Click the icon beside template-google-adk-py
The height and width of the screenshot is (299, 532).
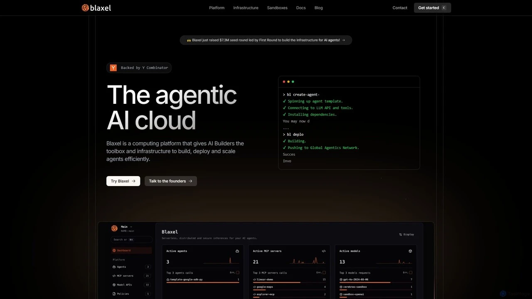[168, 280]
